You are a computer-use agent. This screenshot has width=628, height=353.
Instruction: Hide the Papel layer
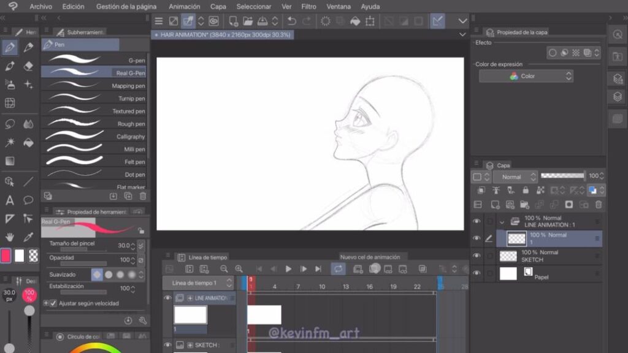(477, 273)
